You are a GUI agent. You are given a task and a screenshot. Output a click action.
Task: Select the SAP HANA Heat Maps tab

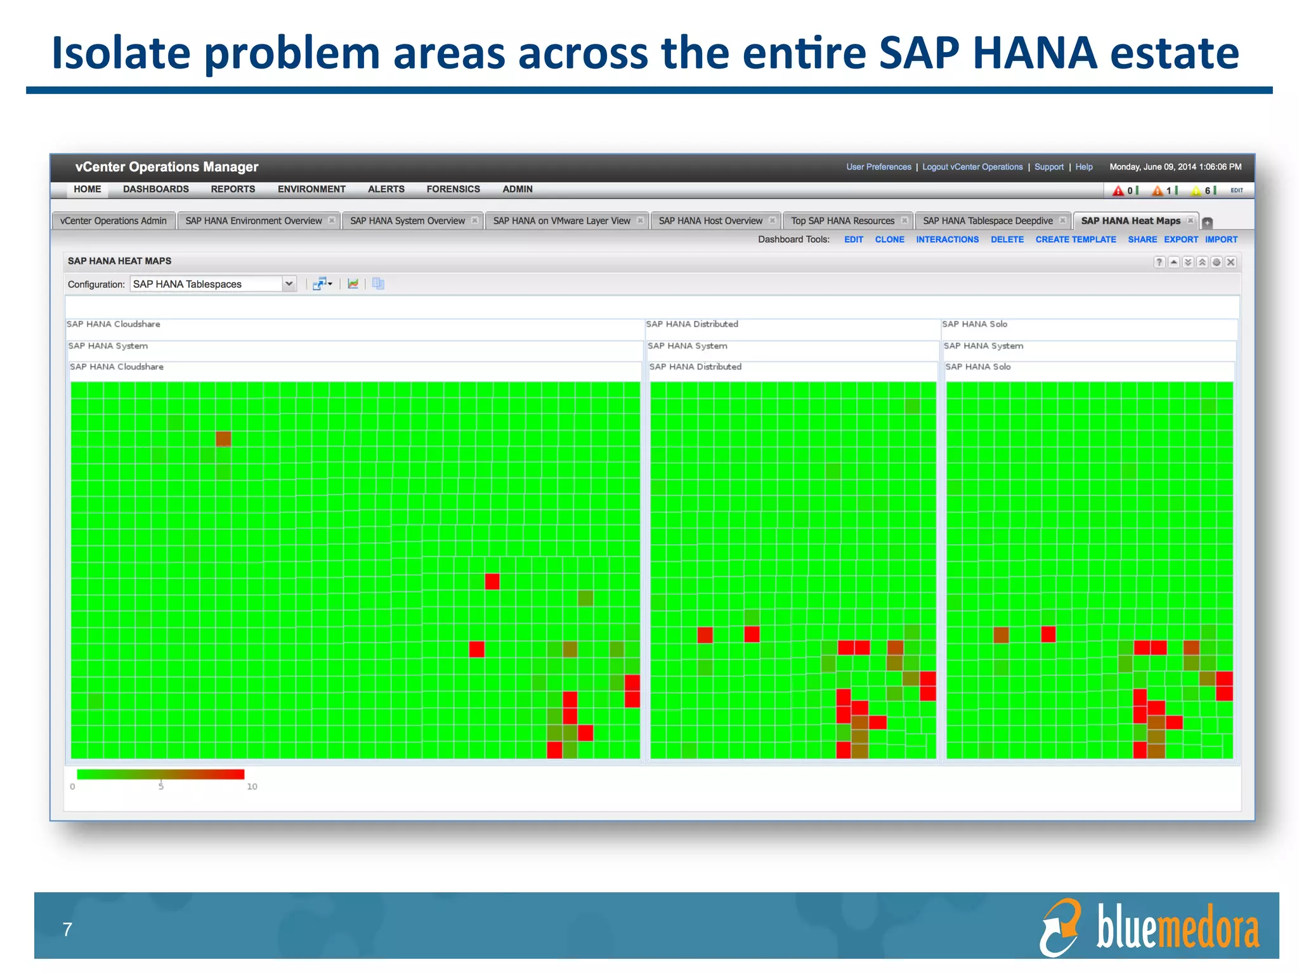coord(1131,221)
